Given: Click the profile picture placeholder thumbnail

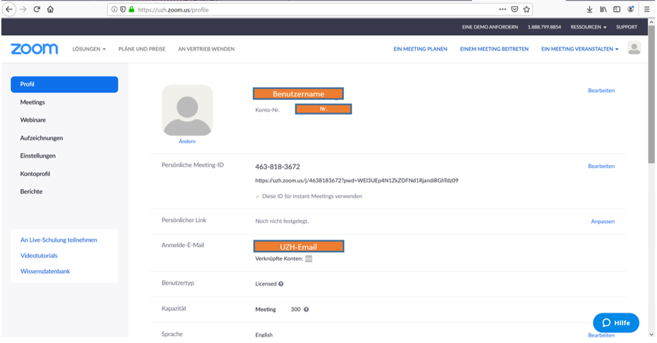Looking at the screenshot, I should (187, 110).
